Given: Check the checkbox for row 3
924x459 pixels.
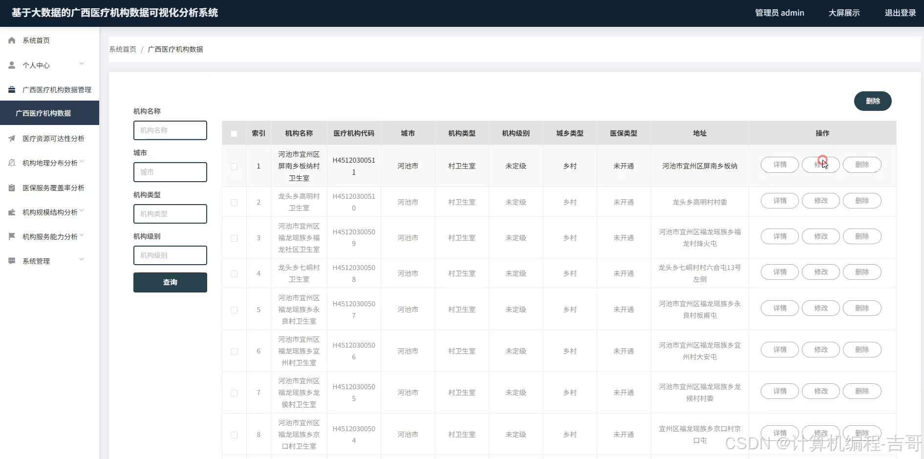Looking at the screenshot, I should [x=234, y=238].
